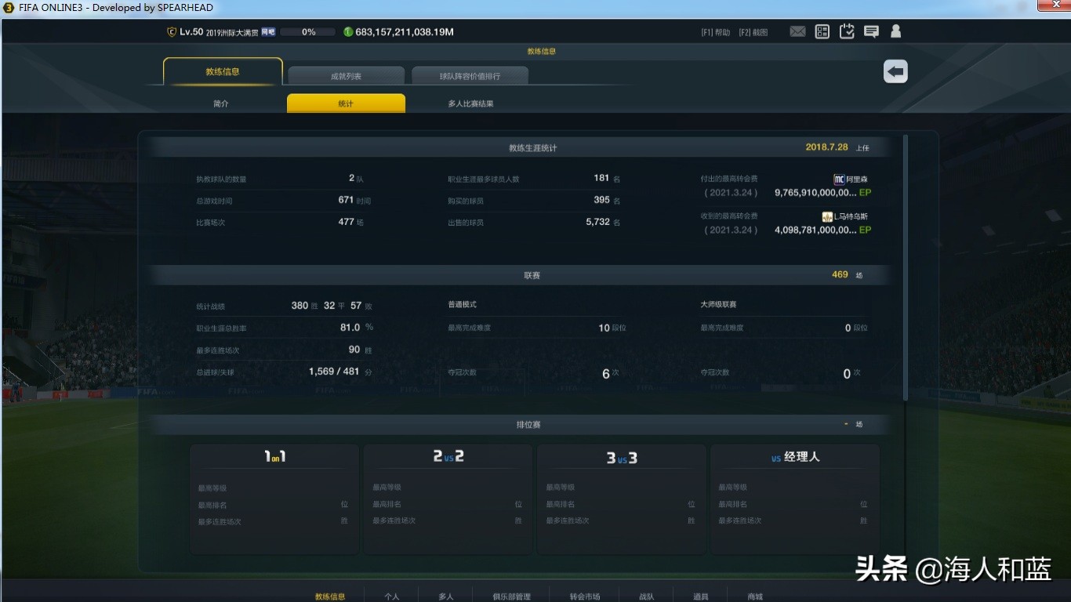Click the coin balance icon next to 683,157,211,038.19M

[348, 31]
